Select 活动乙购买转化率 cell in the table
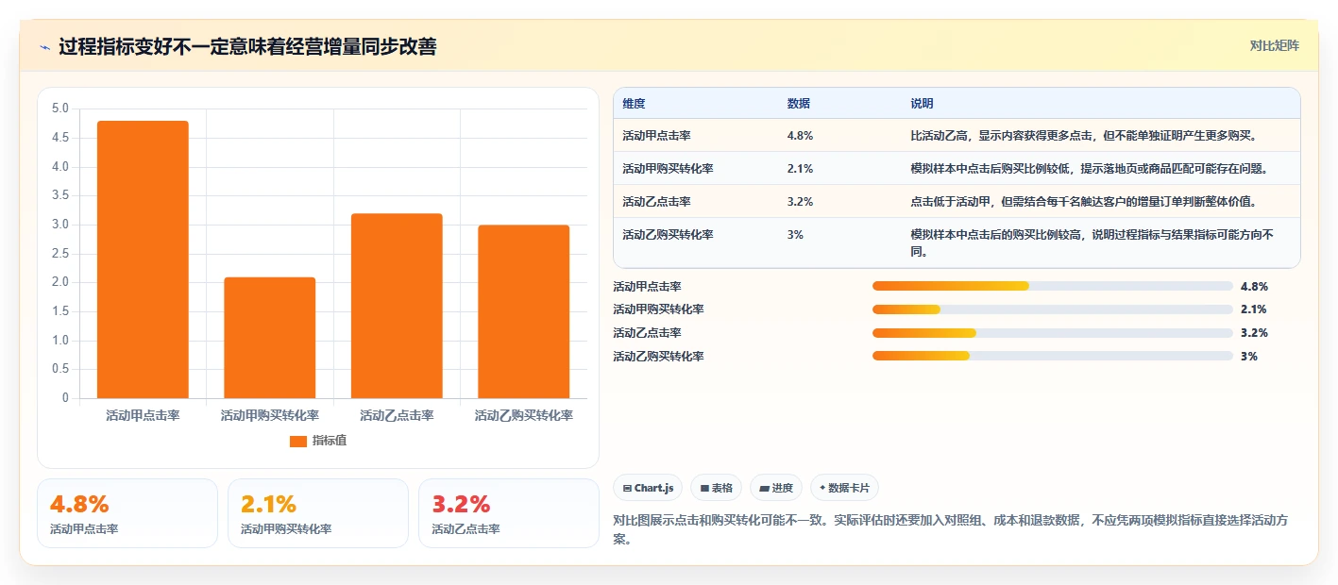The height and width of the screenshot is (585, 1338). pos(668,235)
